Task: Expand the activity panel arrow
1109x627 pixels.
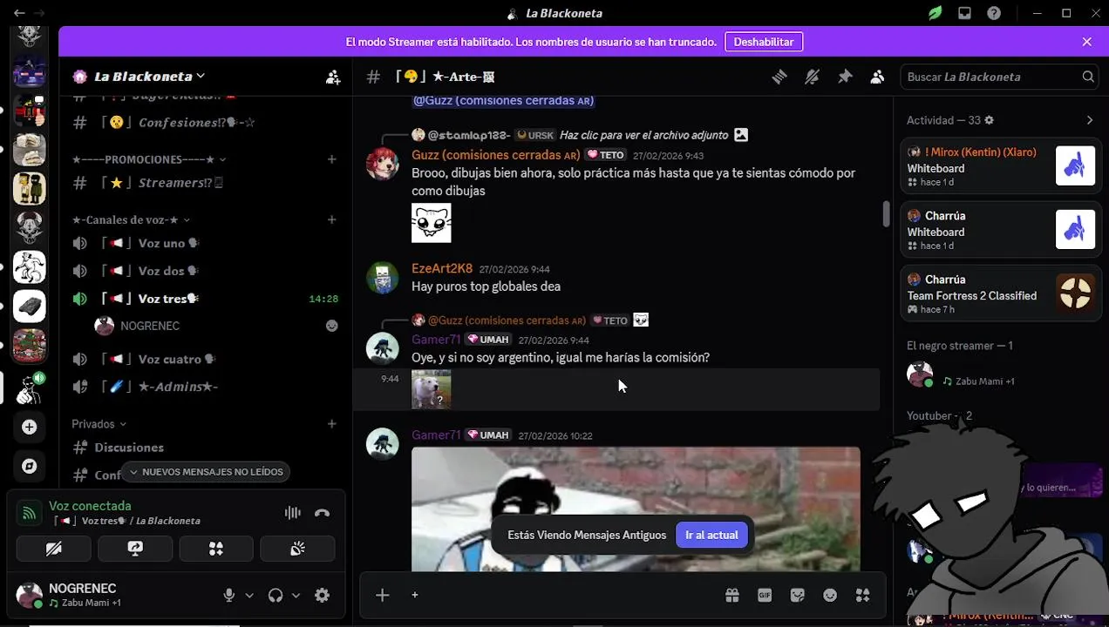Action: click(1090, 120)
